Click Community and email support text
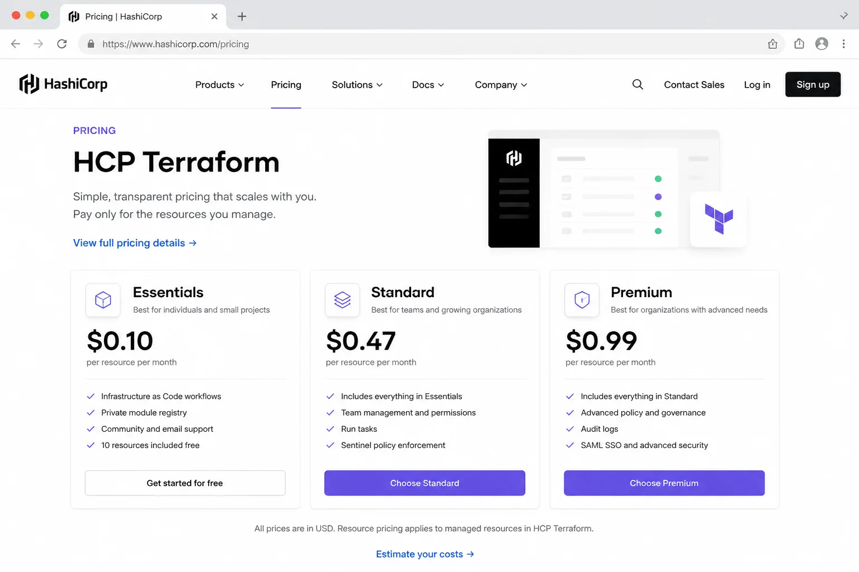This screenshot has width=859, height=572. coord(157,429)
